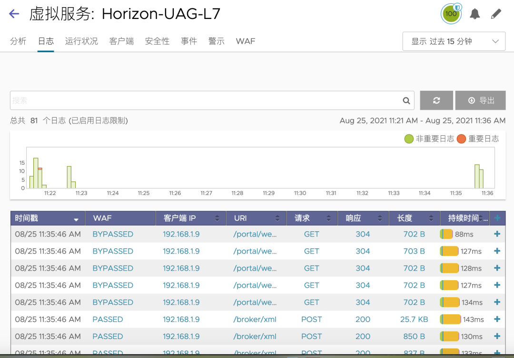Click response 304 in 134ms row
The height and width of the screenshot is (358, 514).
pos(363,302)
